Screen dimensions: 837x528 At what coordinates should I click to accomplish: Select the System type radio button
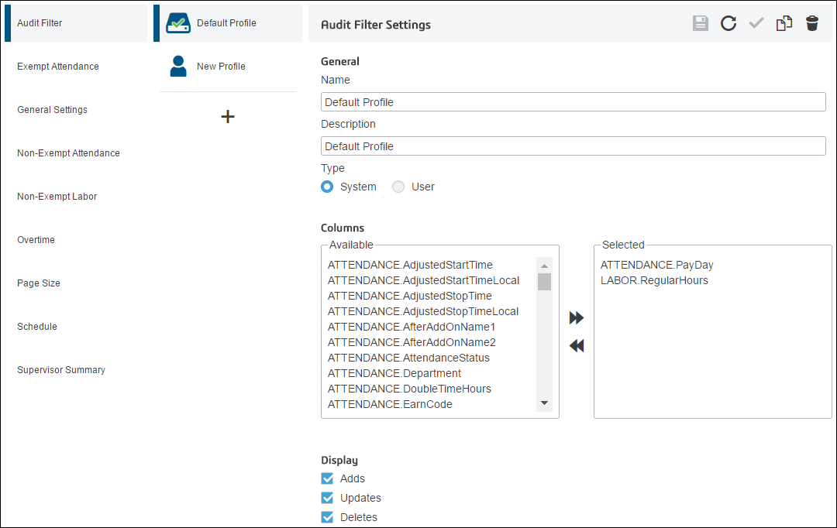pyautogui.click(x=327, y=187)
